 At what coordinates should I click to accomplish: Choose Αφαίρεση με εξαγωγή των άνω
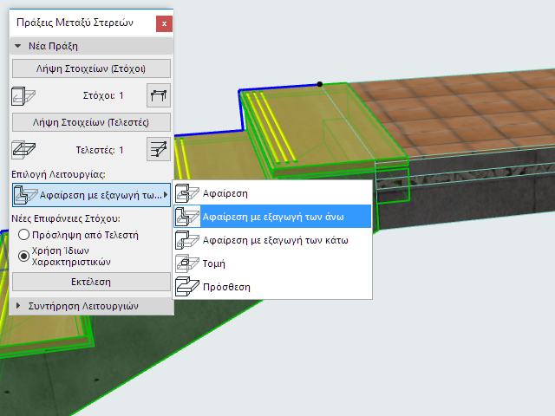point(272,217)
